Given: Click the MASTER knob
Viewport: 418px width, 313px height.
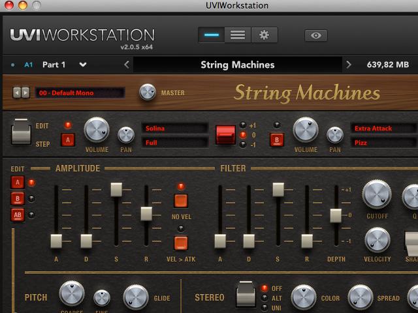Looking at the screenshot, I should click(x=148, y=92).
